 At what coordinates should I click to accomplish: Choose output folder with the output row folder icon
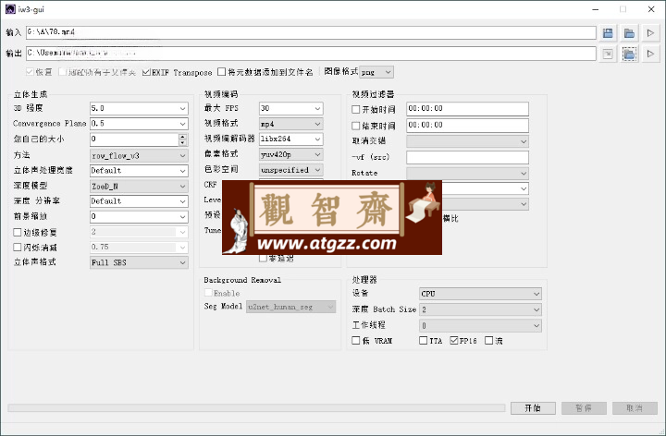click(x=629, y=54)
